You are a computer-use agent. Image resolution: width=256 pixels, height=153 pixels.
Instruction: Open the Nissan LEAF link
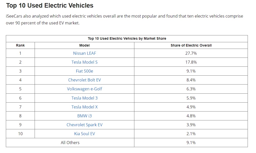coord(84,53)
